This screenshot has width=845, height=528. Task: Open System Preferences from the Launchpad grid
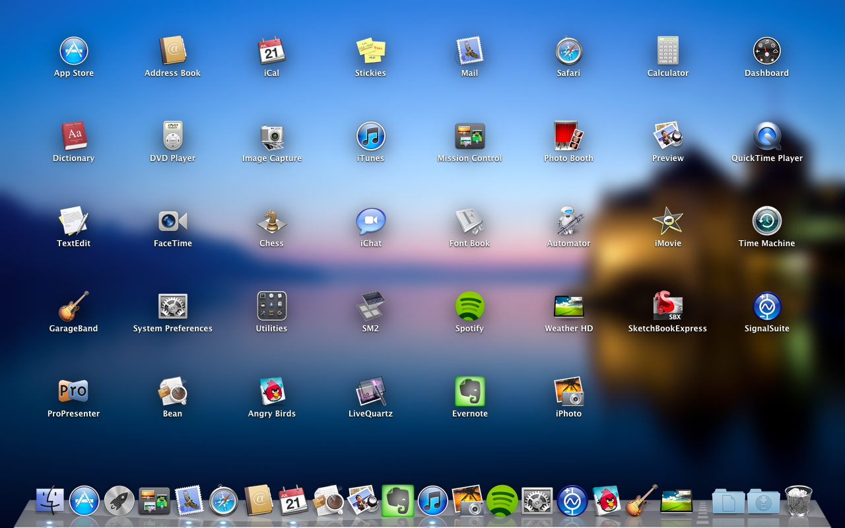[x=172, y=307]
